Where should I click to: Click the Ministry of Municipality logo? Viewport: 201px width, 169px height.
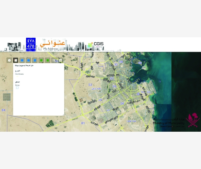tap(176, 120)
